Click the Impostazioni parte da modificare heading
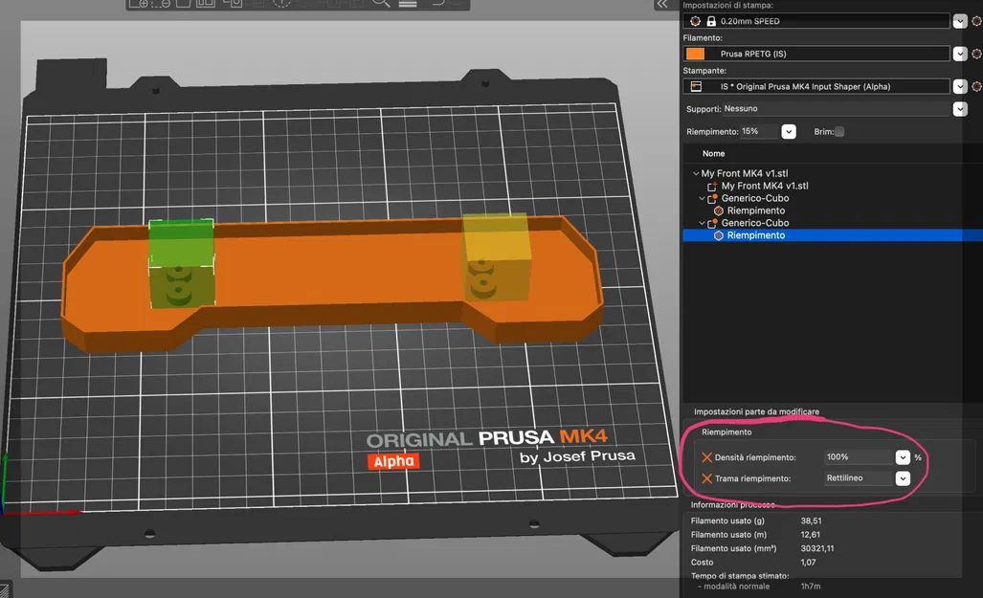The height and width of the screenshot is (598, 983). pyautogui.click(x=756, y=411)
